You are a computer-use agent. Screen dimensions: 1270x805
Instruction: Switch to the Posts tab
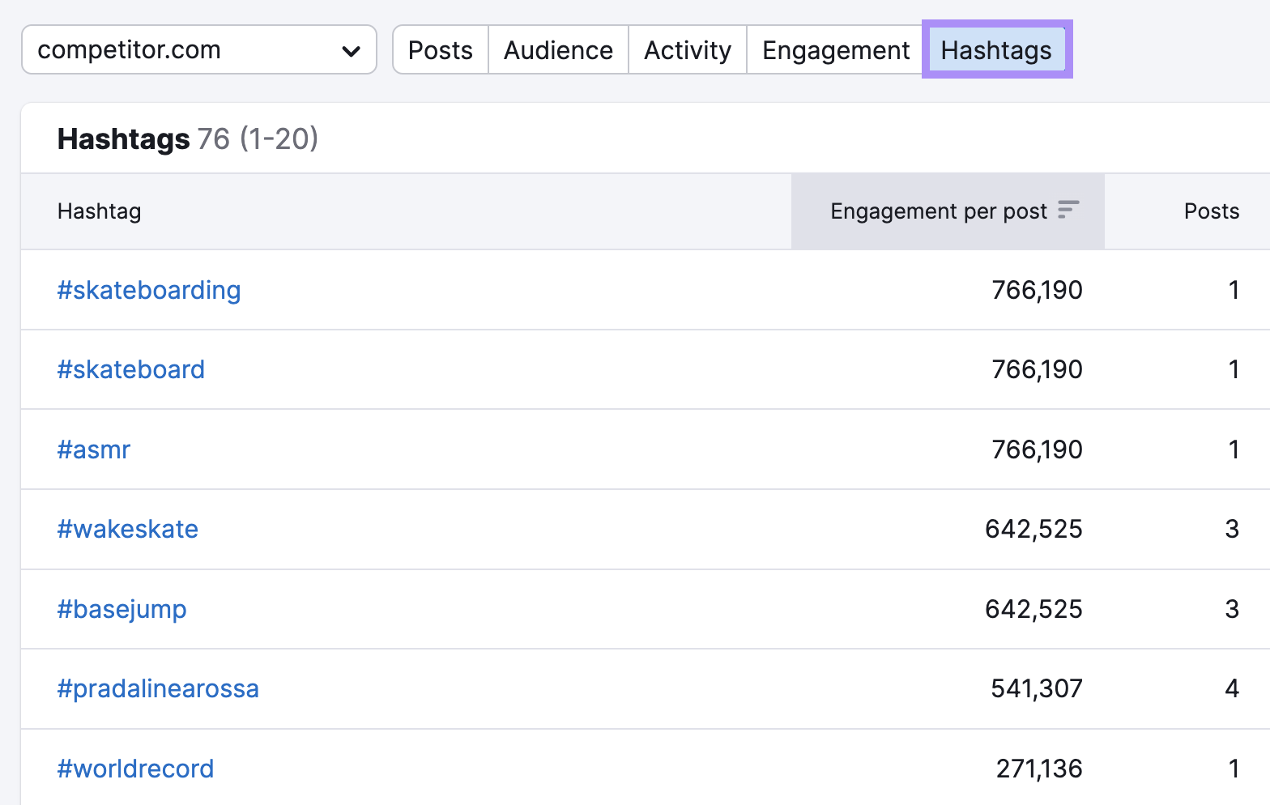(441, 50)
